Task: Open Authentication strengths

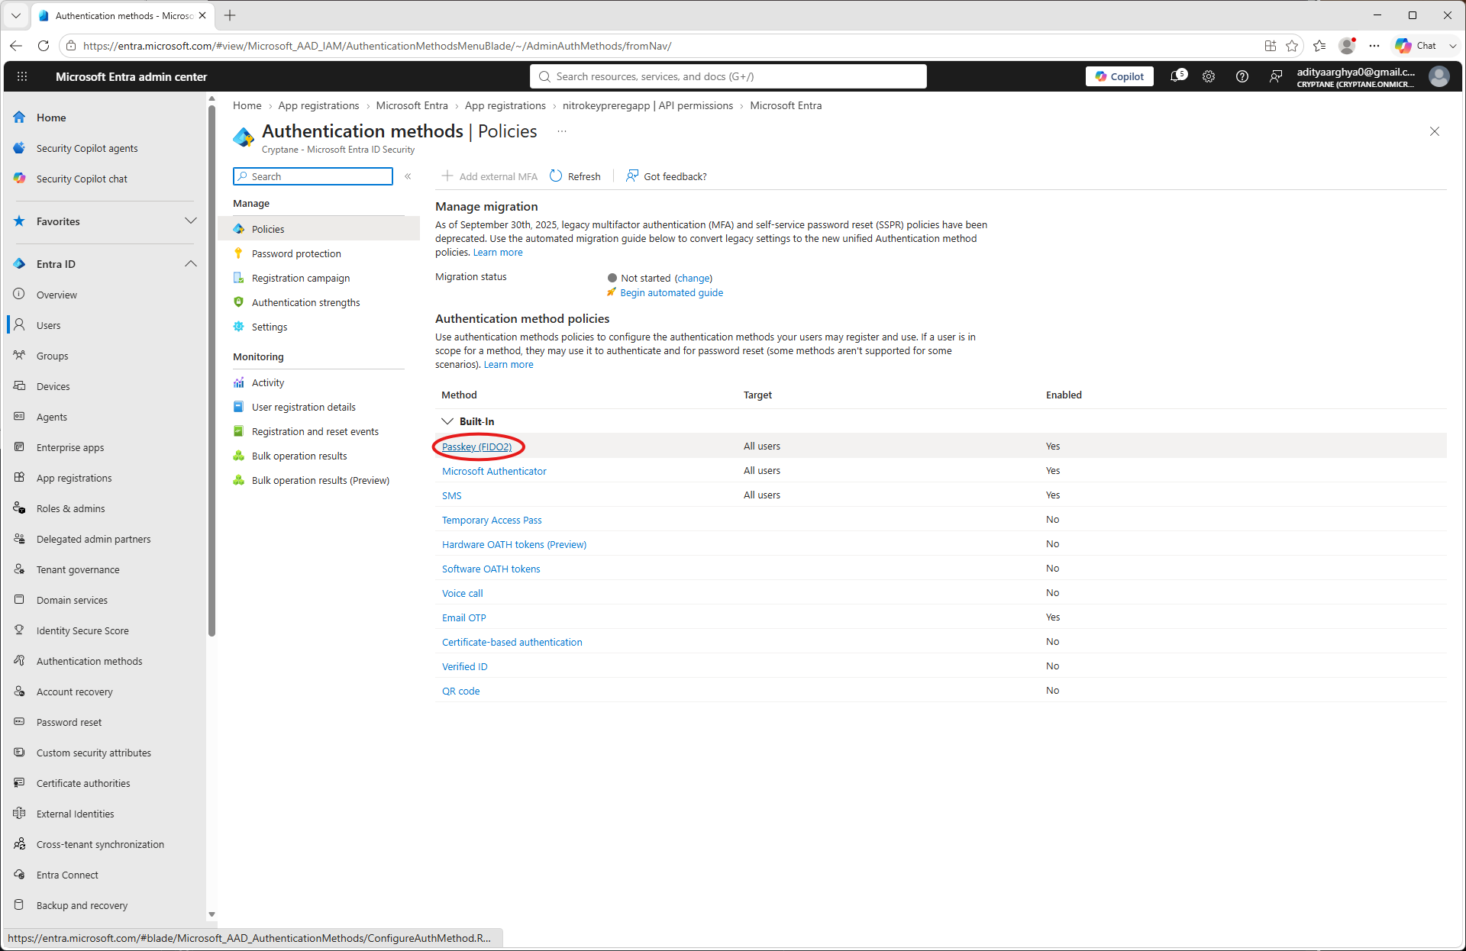Action: pos(305,302)
